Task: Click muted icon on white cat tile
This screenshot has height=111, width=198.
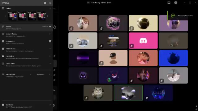Action: pos(162,81)
